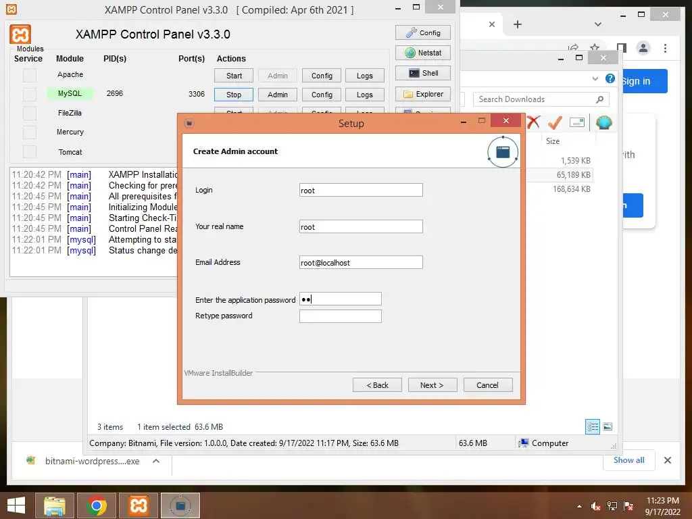View Apache Logs

click(364, 76)
